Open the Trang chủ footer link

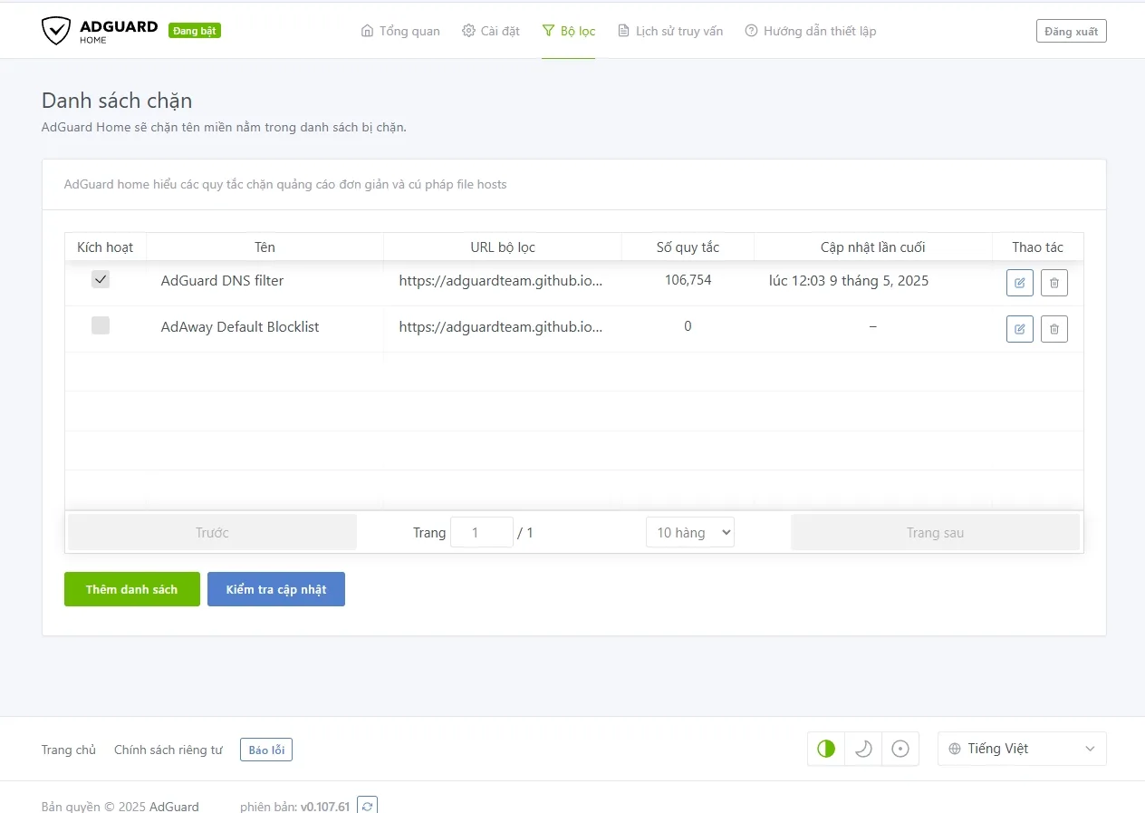[x=69, y=750]
